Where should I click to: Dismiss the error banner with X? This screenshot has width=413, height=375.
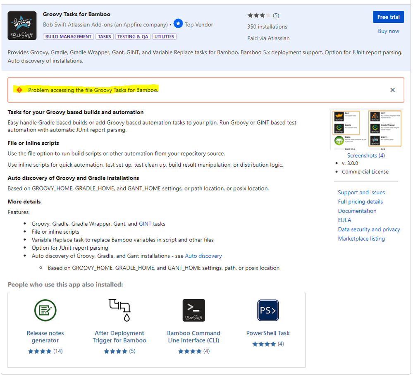click(x=392, y=90)
